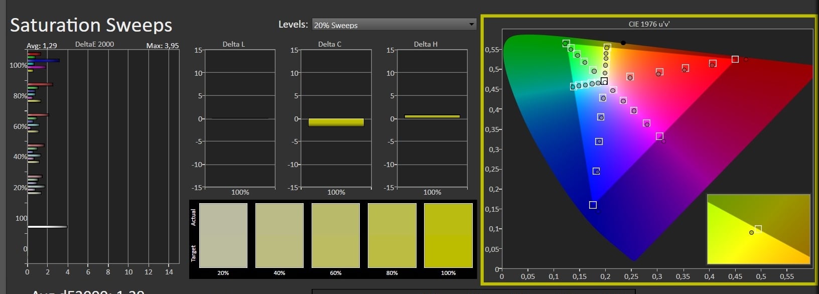Click the 100% blue target square in CIE chart
The width and height of the screenshot is (819, 294).
click(593, 205)
